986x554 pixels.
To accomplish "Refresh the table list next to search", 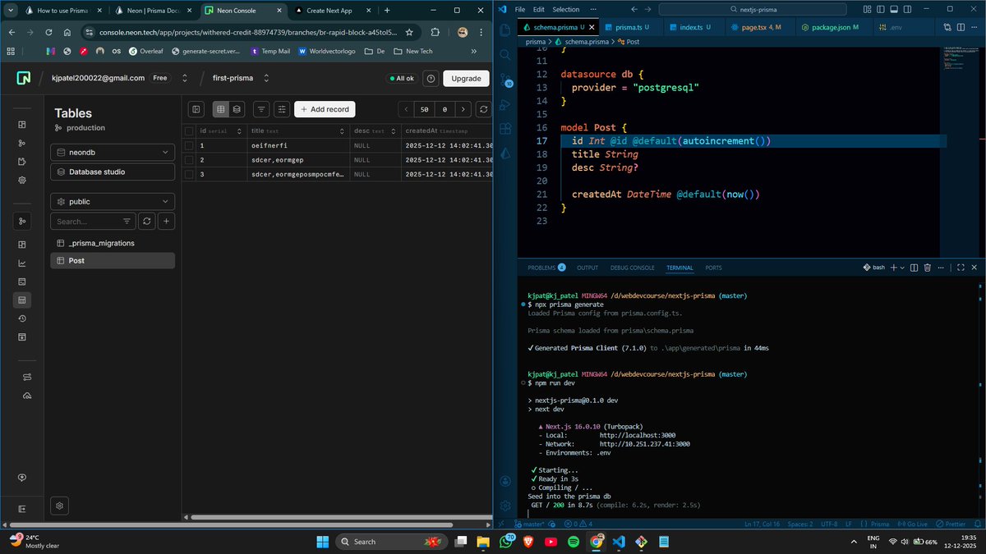I will click(147, 221).
